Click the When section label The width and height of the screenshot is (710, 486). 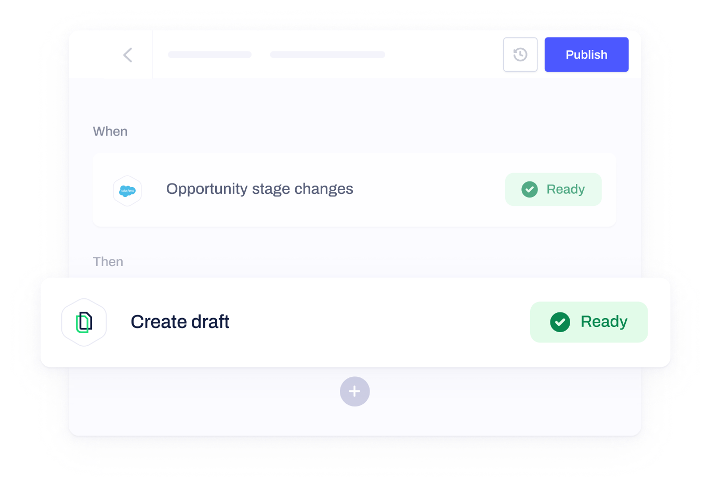(x=110, y=132)
